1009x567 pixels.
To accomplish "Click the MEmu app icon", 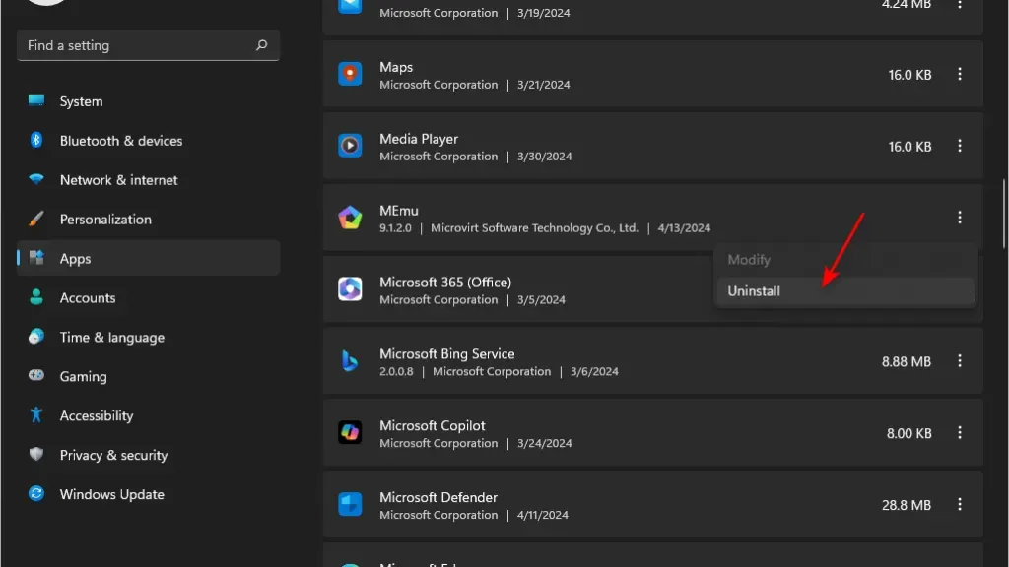I will (x=350, y=218).
